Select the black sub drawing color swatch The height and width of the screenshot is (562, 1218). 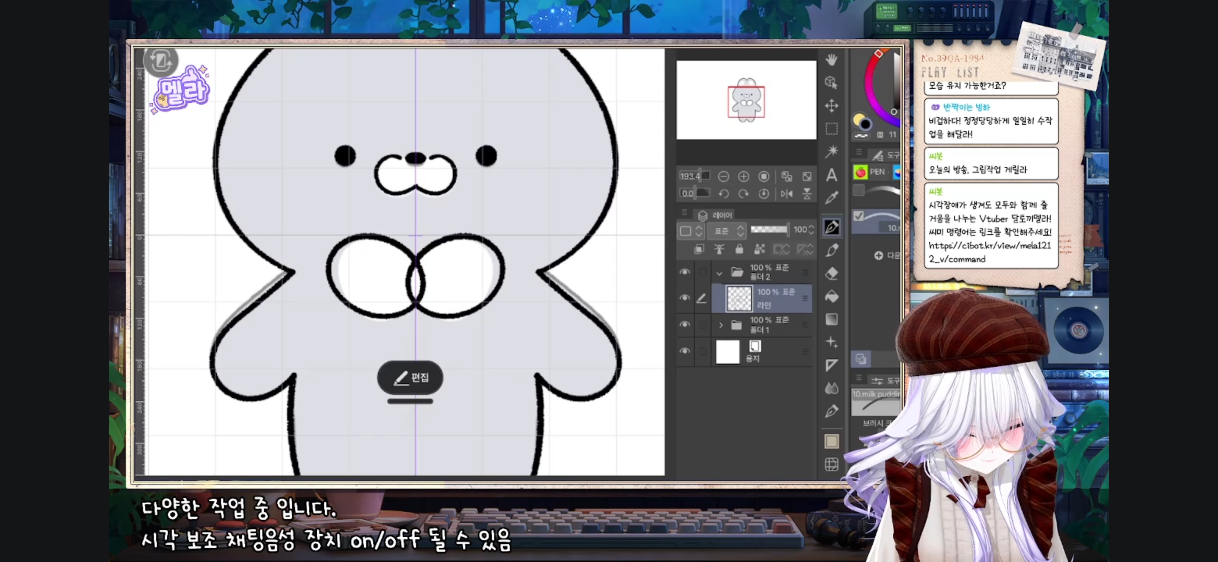pos(866,125)
